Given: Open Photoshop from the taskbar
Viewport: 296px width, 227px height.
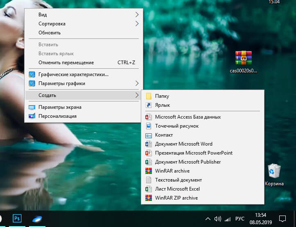Looking at the screenshot, I should coord(18,218).
